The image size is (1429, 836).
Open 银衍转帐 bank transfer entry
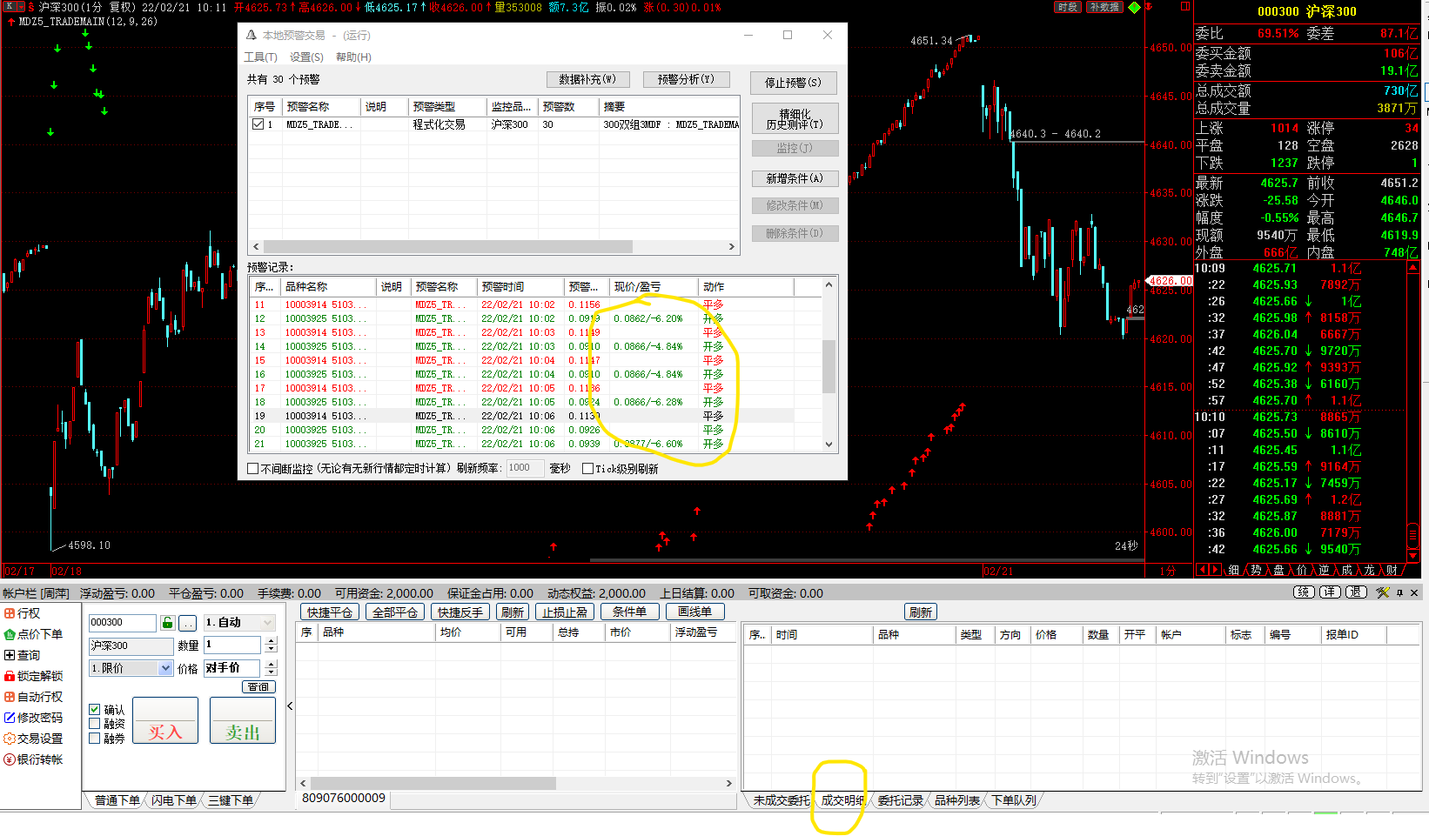click(33, 759)
